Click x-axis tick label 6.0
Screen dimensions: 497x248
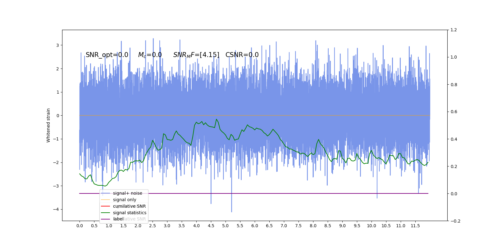click(x=255, y=226)
